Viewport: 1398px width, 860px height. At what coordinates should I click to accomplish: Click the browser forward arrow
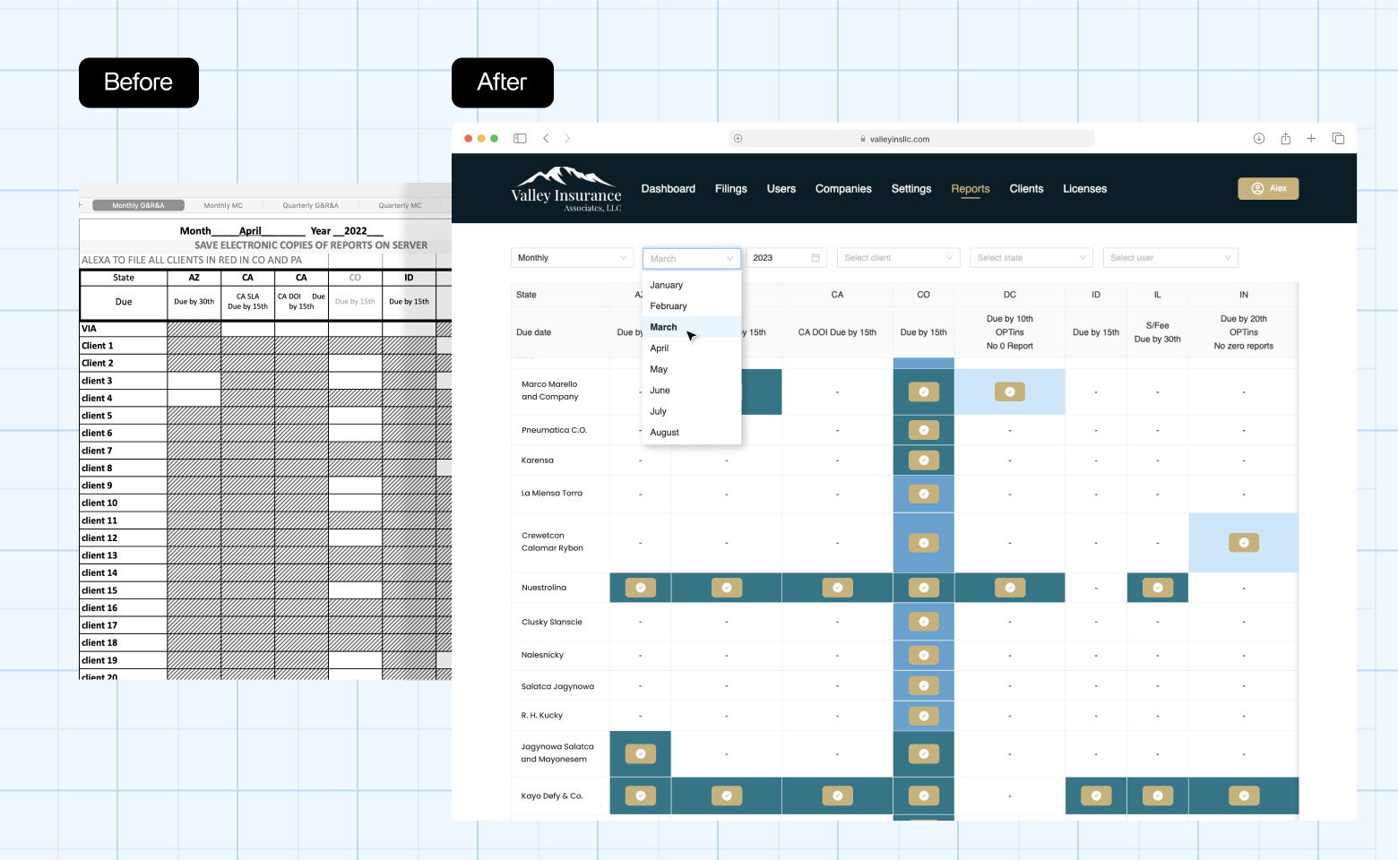pyautogui.click(x=567, y=138)
